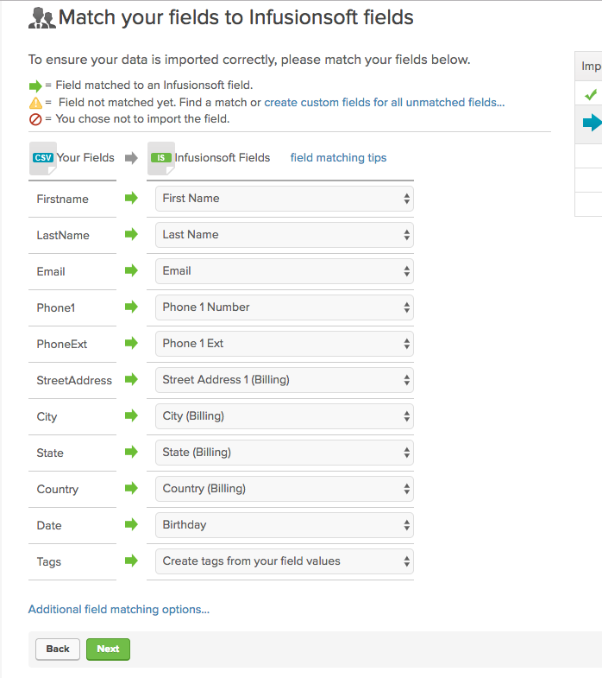Image resolution: width=602 pixels, height=678 pixels.
Task: Click the green arrow in PhoneExt row
Action: click(131, 344)
